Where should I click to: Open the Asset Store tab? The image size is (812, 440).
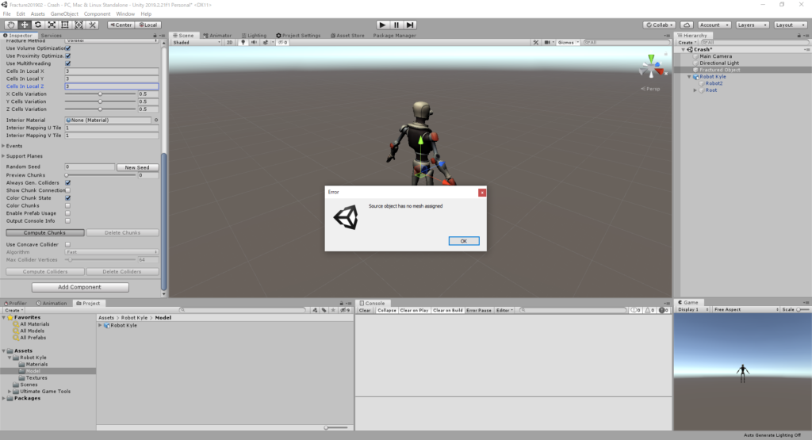[347, 36]
